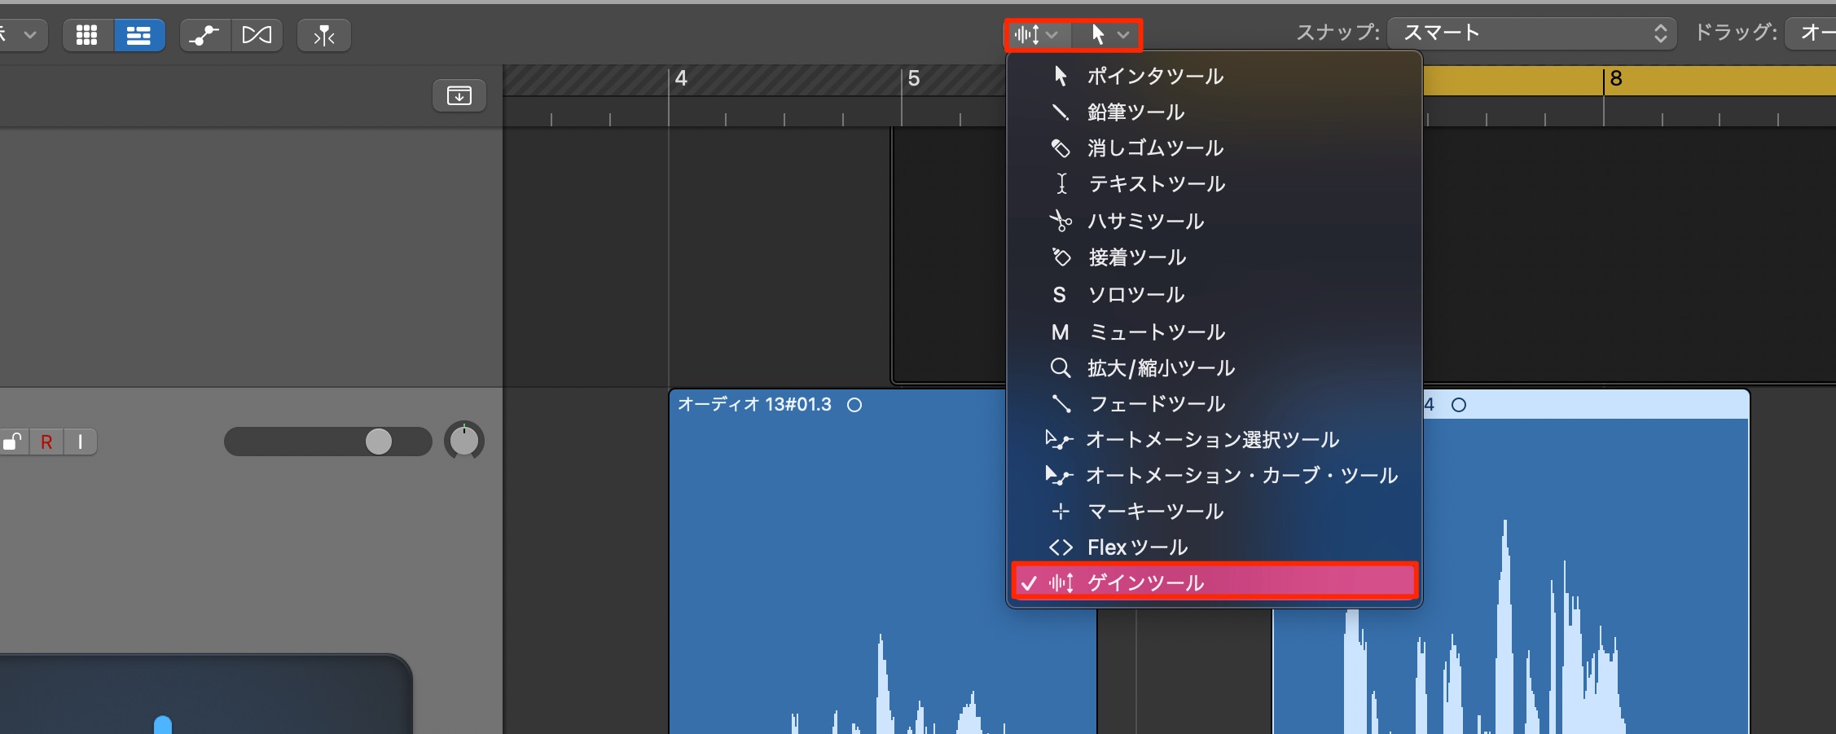Choose the checked ゲインツール gain tool

(1214, 582)
